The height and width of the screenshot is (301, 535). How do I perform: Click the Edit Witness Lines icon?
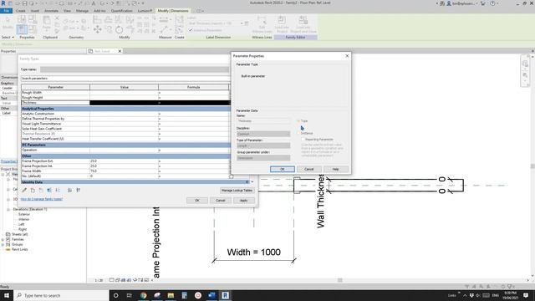[x=262, y=24]
